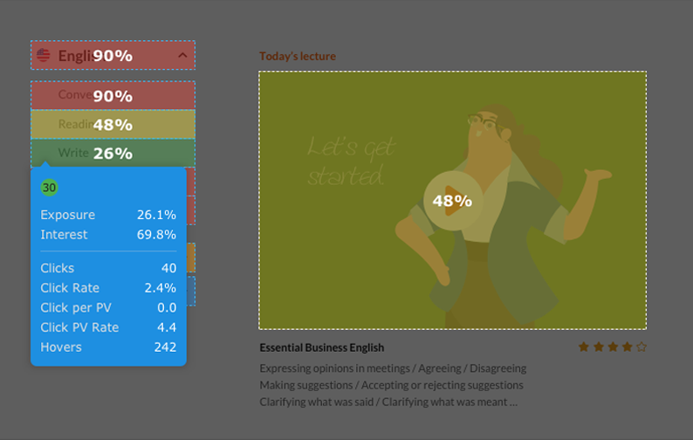Click the US flag icon beside English

point(44,55)
